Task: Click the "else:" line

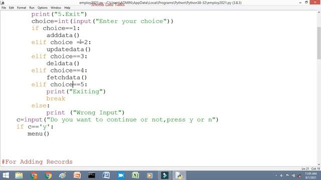Action: pyautogui.click(x=41, y=105)
